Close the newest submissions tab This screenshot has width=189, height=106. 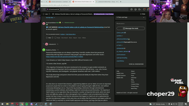(70, 2)
